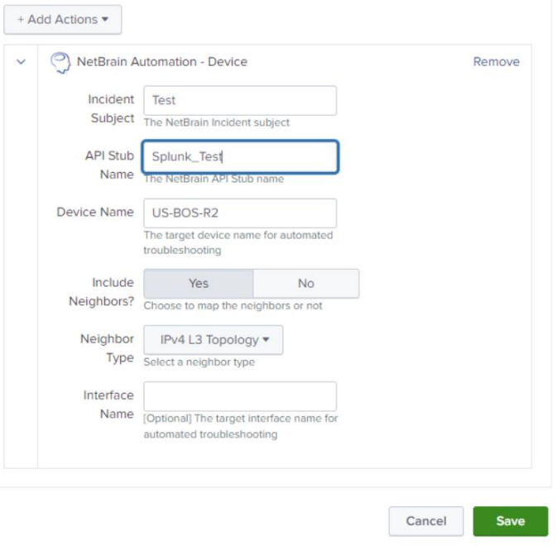Open the Add Actions dropdown
557x546 pixels.
pos(63,19)
